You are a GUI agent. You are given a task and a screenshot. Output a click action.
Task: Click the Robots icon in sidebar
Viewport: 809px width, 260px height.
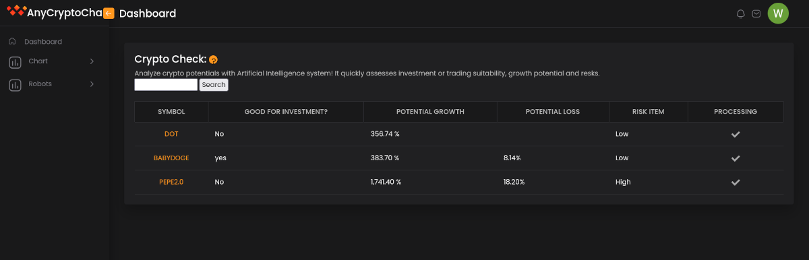[x=15, y=85]
